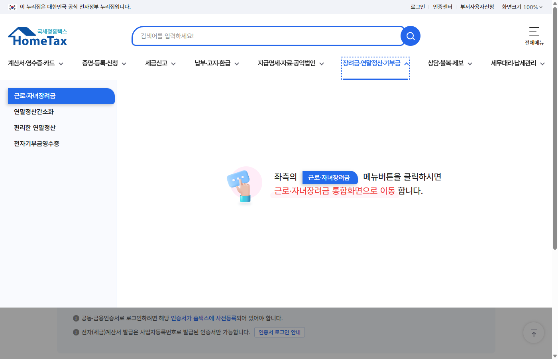Image resolution: width=558 pixels, height=359 pixels.
Task: Click the Korean flag icon in the banner
Action: click(12, 7)
